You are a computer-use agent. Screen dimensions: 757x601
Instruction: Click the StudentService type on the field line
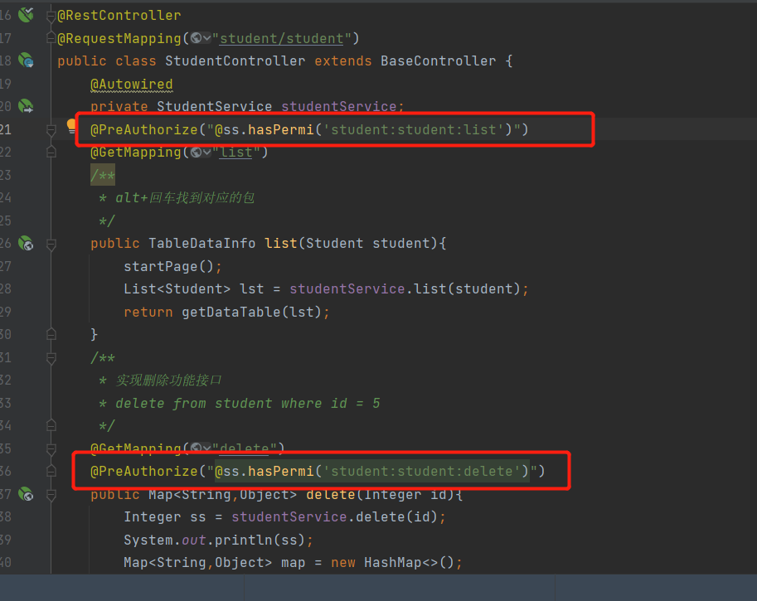[x=215, y=106]
